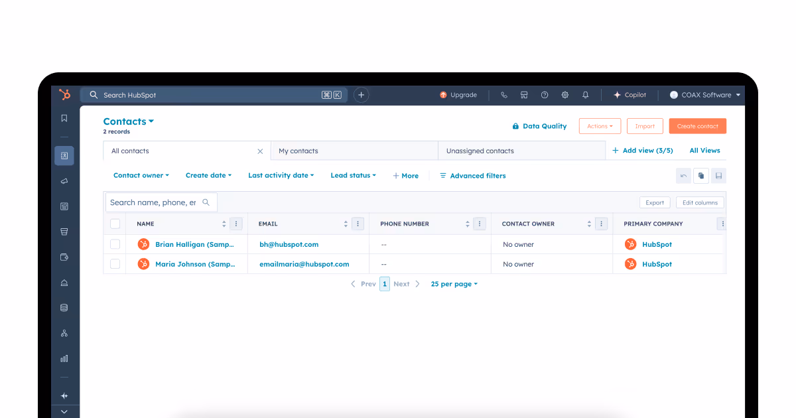Open the Breeze sparkle sidebar icon

[x=64, y=396]
